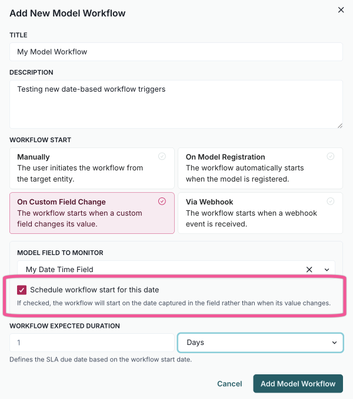Pick the On Custom Field Change card

pyautogui.click(x=92, y=212)
